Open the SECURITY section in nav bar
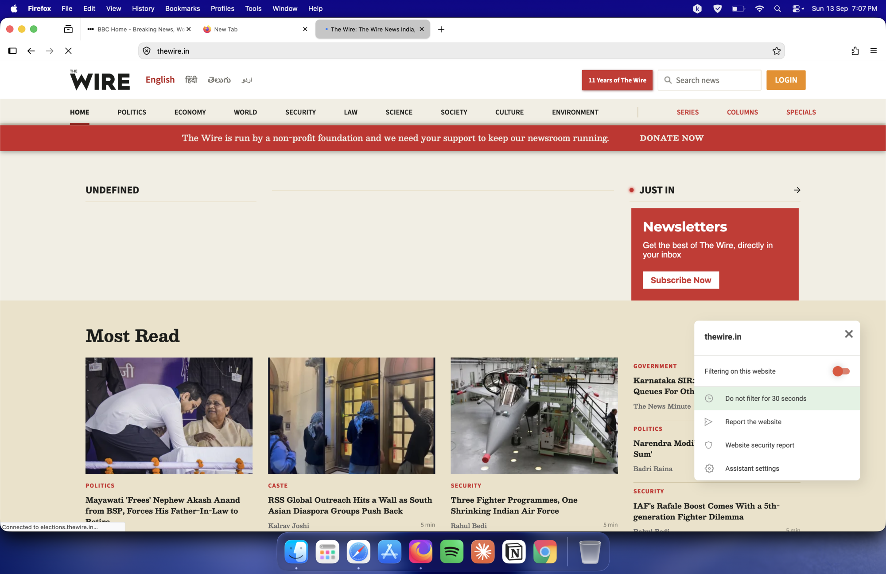This screenshot has height=574, width=886. [x=300, y=112]
